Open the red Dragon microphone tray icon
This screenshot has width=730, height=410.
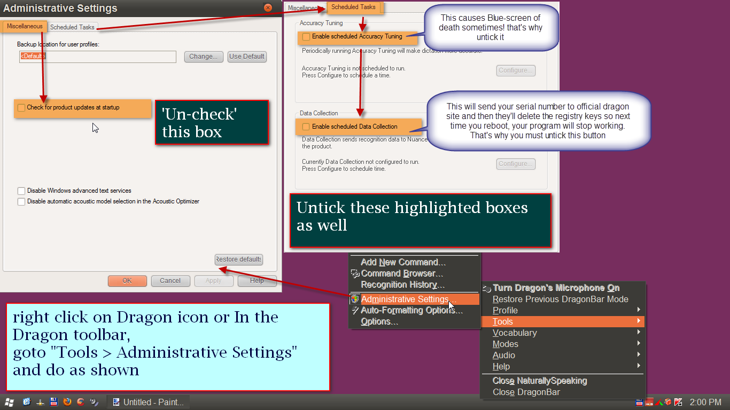[x=649, y=402]
